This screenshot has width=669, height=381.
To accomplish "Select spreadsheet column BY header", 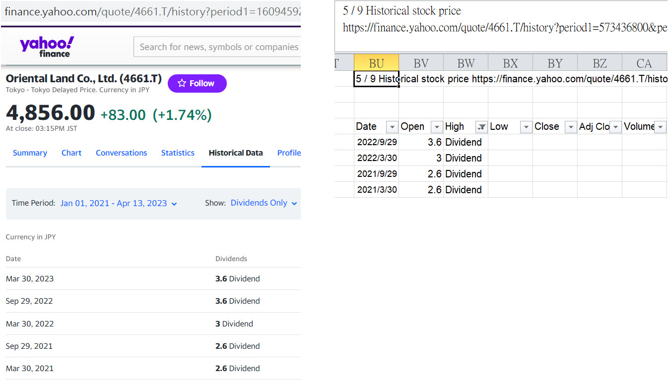I will [x=555, y=63].
